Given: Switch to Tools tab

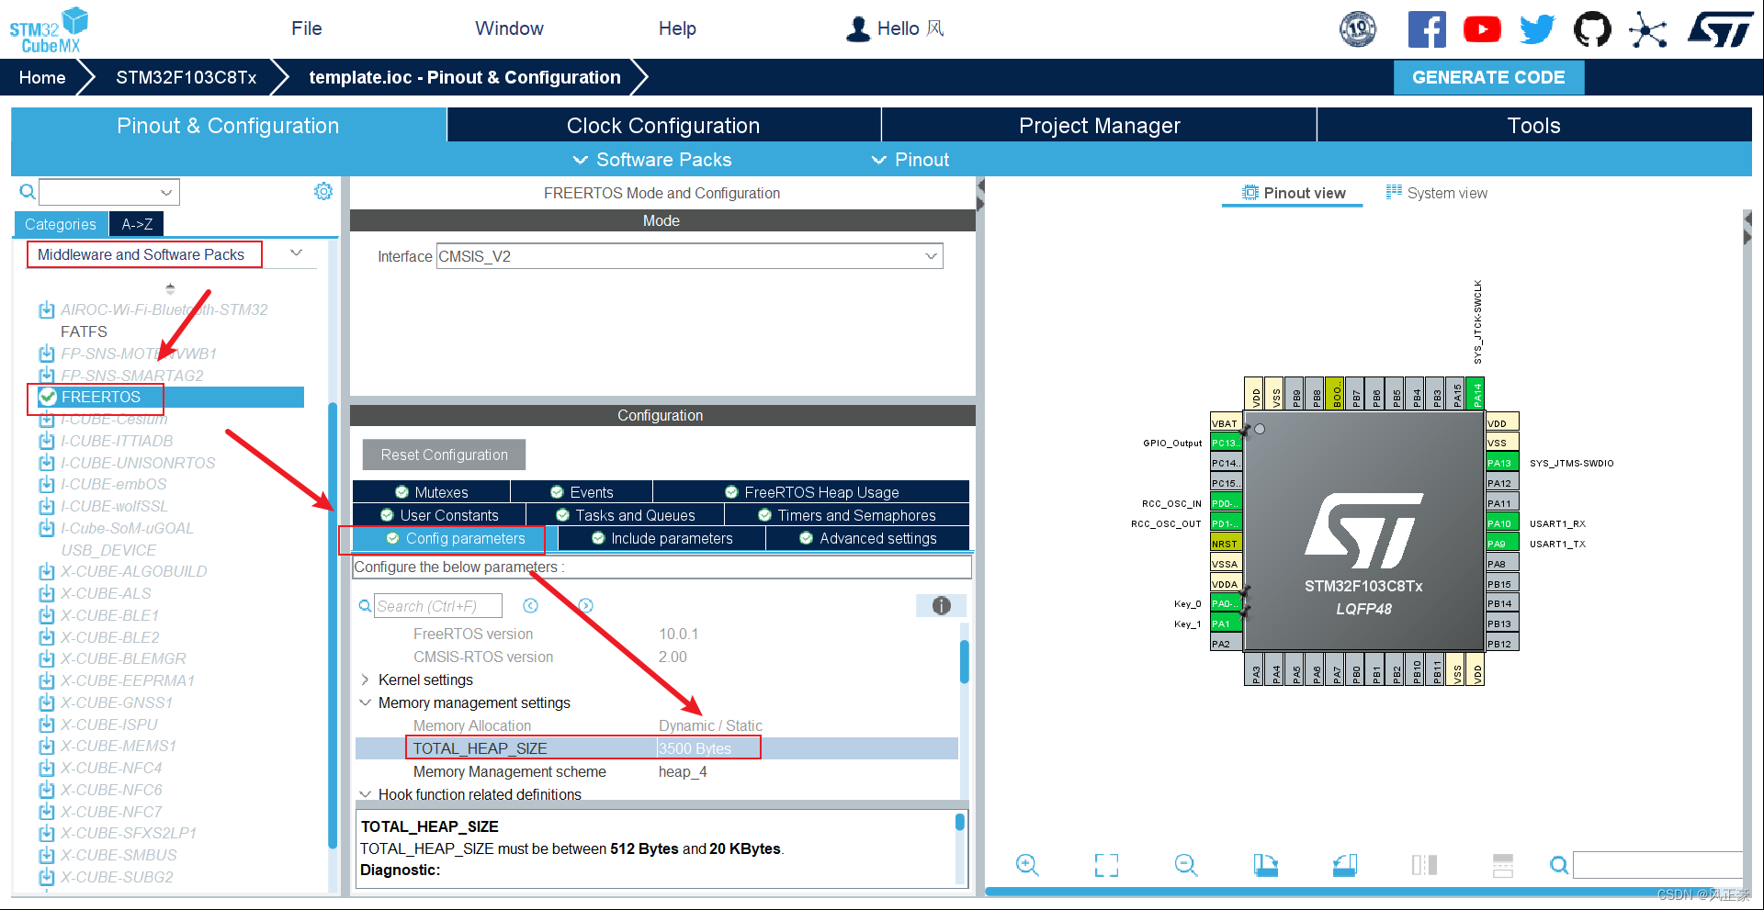Looking at the screenshot, I should pos(1534,126).
